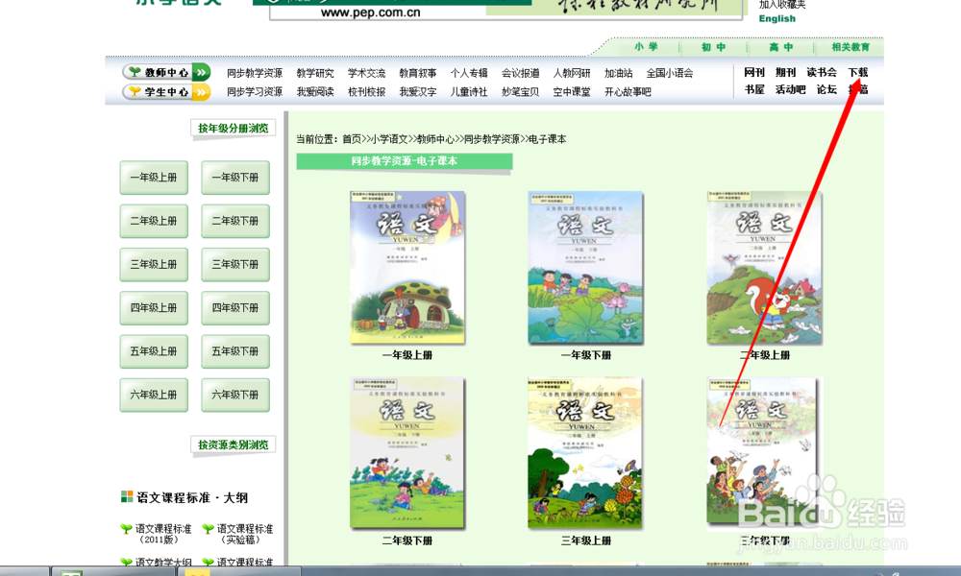Go to 加油站 page
961x576 pixels.
coord(618,73)
